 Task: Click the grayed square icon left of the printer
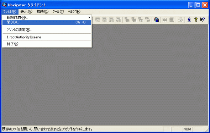pyautogui.click(x=172, y=20)
